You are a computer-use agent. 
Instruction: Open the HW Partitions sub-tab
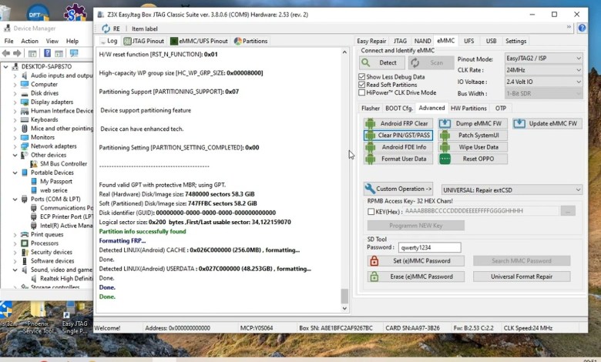click(468, 109)
